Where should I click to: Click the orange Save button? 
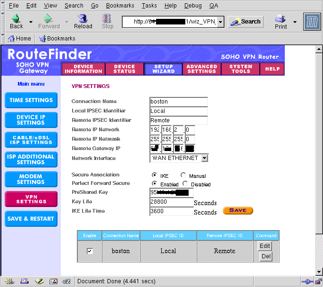coord(238,210)
